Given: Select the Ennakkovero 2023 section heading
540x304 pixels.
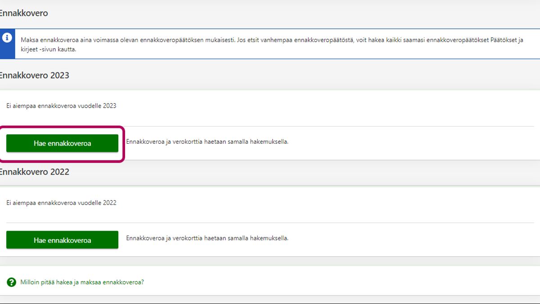Looking at the screenshot, I should pos(34,75).
